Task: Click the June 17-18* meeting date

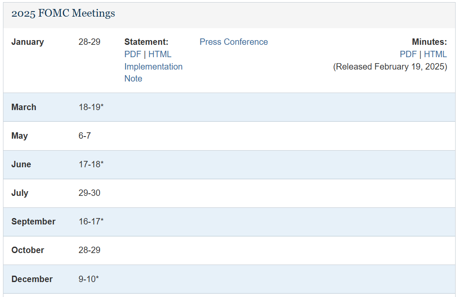Action: click(x=91, y=164)
